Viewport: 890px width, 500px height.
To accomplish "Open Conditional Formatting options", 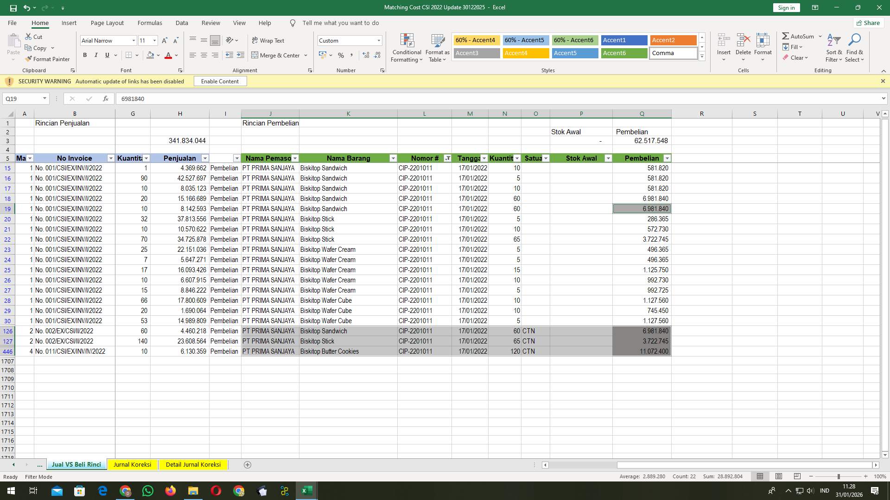I will [407, 47].
